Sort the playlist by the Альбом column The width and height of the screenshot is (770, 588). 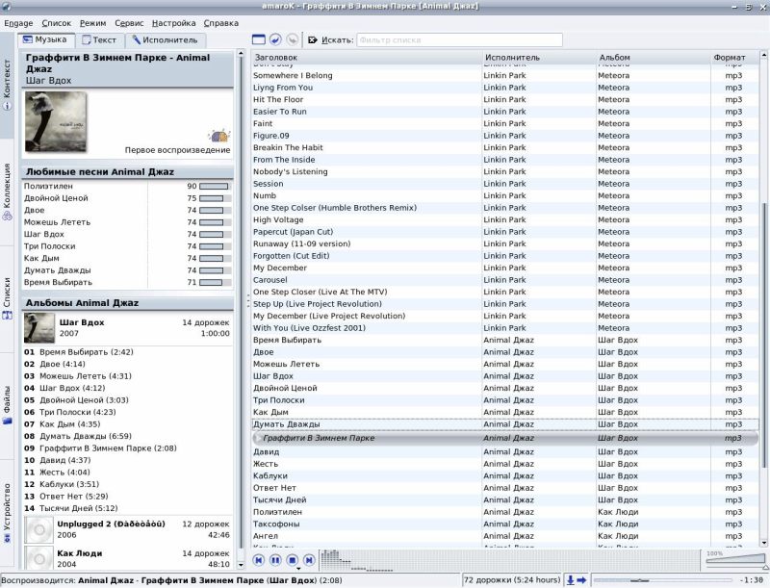pos(654,58)
